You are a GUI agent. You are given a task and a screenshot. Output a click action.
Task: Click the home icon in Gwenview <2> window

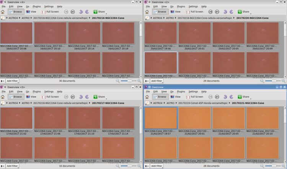point(147,12)
